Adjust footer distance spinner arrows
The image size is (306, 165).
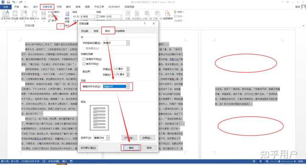click(x=128, y=74)
